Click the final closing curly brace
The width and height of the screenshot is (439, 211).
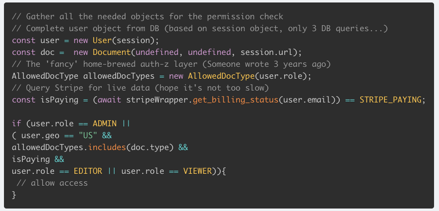click(x=14, y=195)
